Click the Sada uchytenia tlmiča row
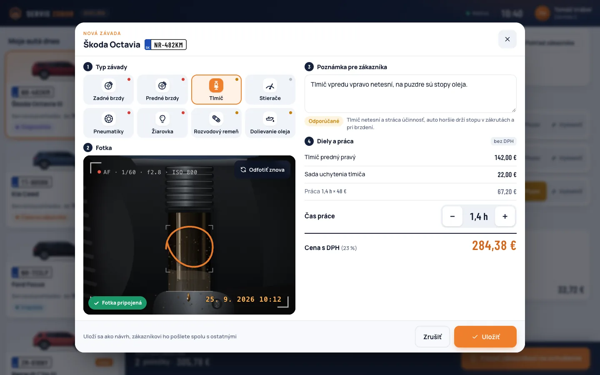The image size is (600, 375). 410,175
